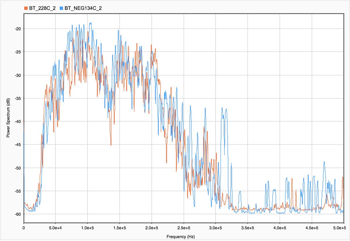
Task: Click the -30 y-axis tick label
Action: pos(18,75)
